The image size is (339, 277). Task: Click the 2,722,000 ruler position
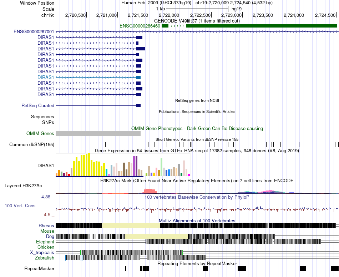click(169, 15)
